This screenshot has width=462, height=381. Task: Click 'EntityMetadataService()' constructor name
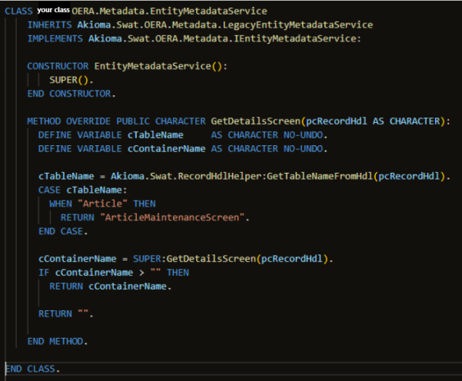point(158,66)
